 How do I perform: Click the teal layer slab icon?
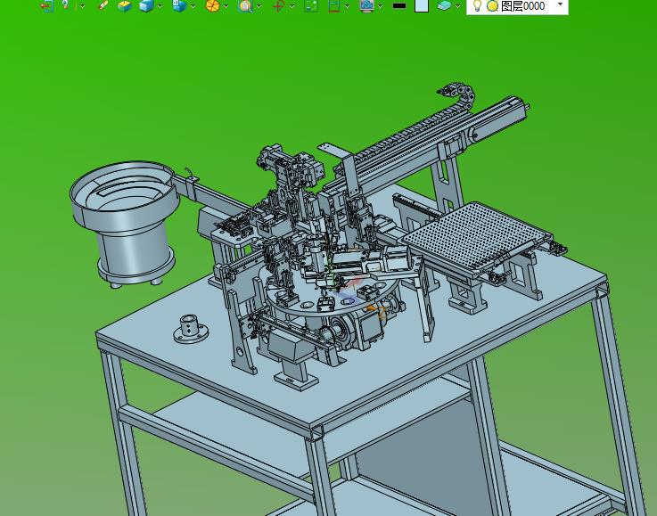point(444,5)
